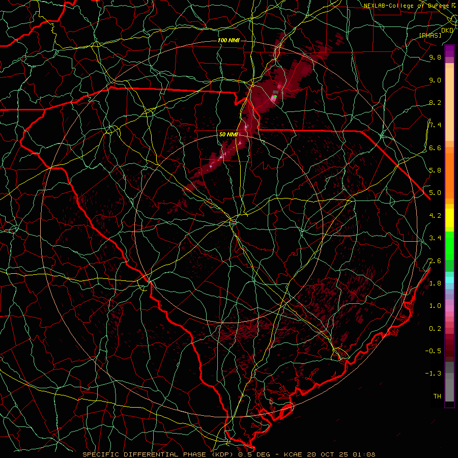Click the 1.0 value on the color scale

click(x=435, y=306)
